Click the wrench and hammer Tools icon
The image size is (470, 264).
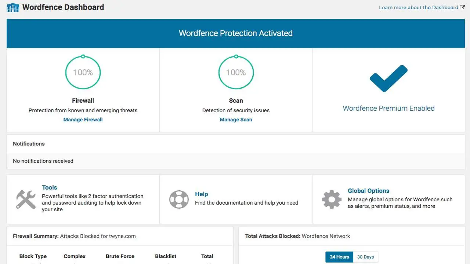point(26,199)
